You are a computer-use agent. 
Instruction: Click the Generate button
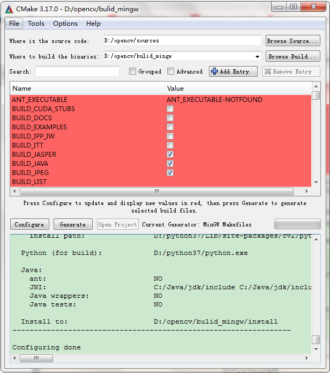[x=73, y=224]
